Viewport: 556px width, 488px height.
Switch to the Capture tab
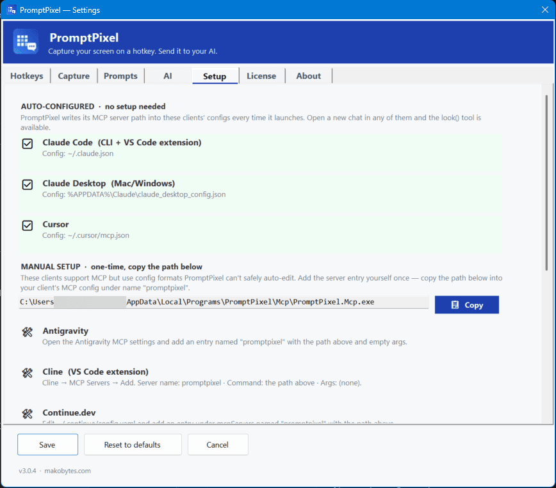tap(74, 75)
